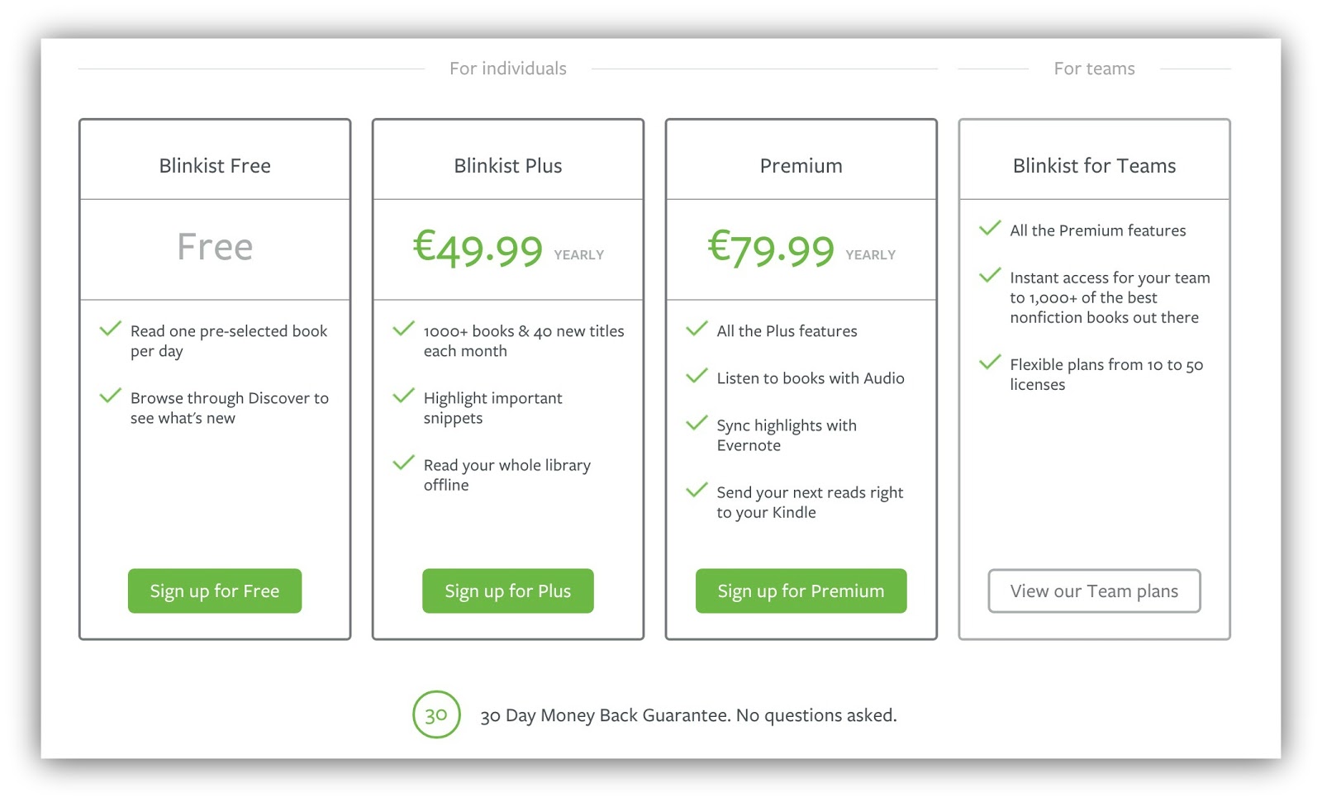Open View our Team plans
This screenshot has width=1322, height=802.
[1094, 591]
